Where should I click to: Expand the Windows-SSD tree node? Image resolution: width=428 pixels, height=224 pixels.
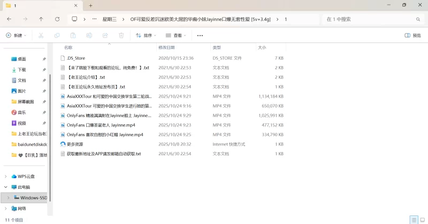pyautogui.click(x=8, y=197)
